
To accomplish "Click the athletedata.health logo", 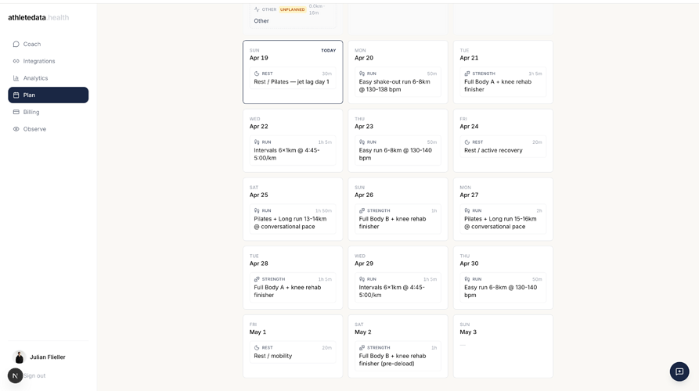I will [x=38, y=17].
